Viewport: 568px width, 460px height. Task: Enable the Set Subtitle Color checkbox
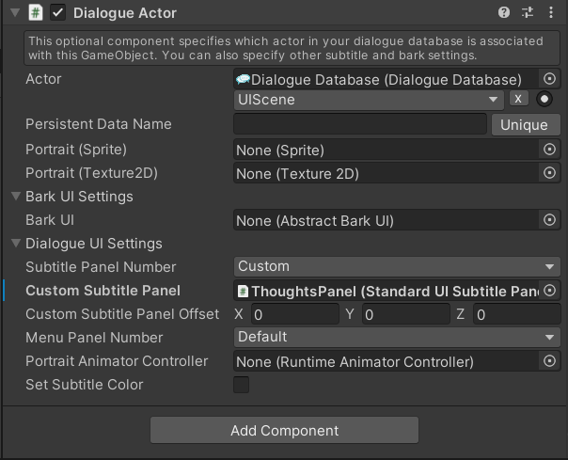[x=242, y=385]
